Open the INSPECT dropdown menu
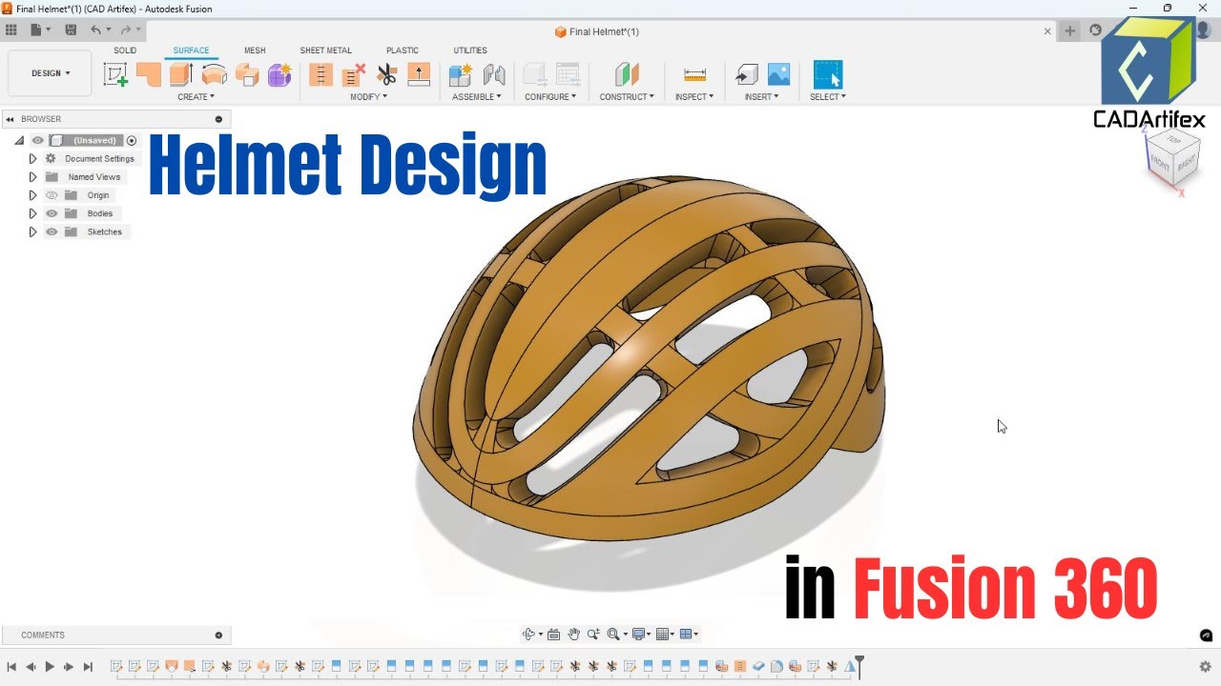Viewport: 1221px width, 686px height. point(694,96)
